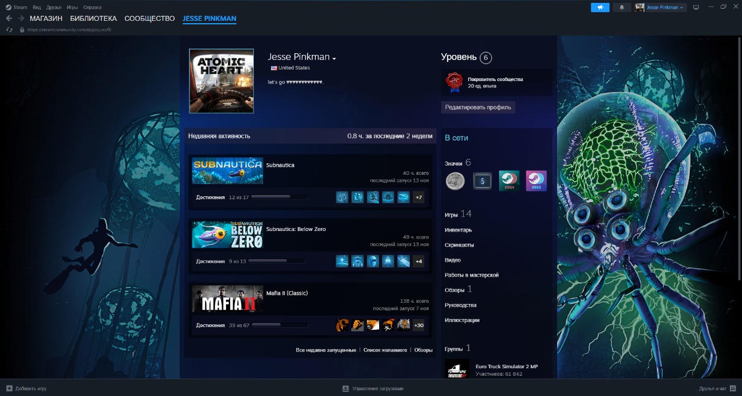The image size is (742, 396).
Task: Click the Community Pillar badge icon
Action: point(453,82)
